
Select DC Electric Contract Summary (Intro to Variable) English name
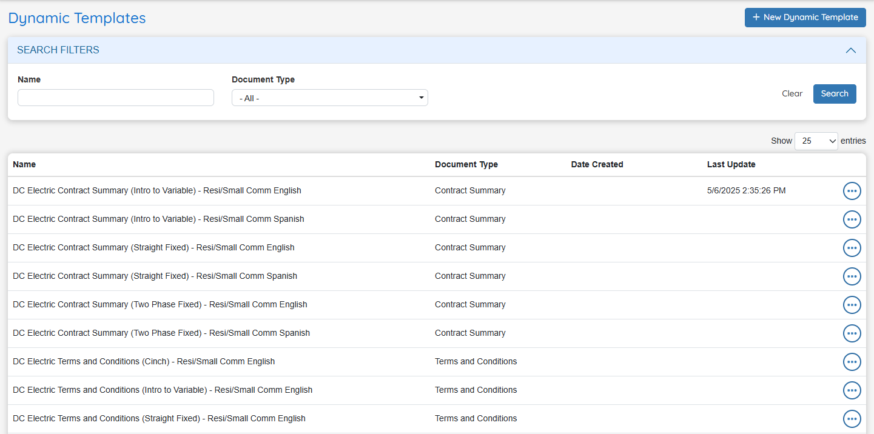click(x=157, y=190)
